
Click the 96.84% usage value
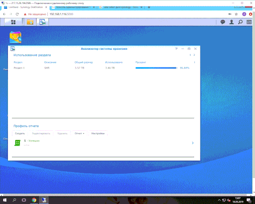pos(184,68)
